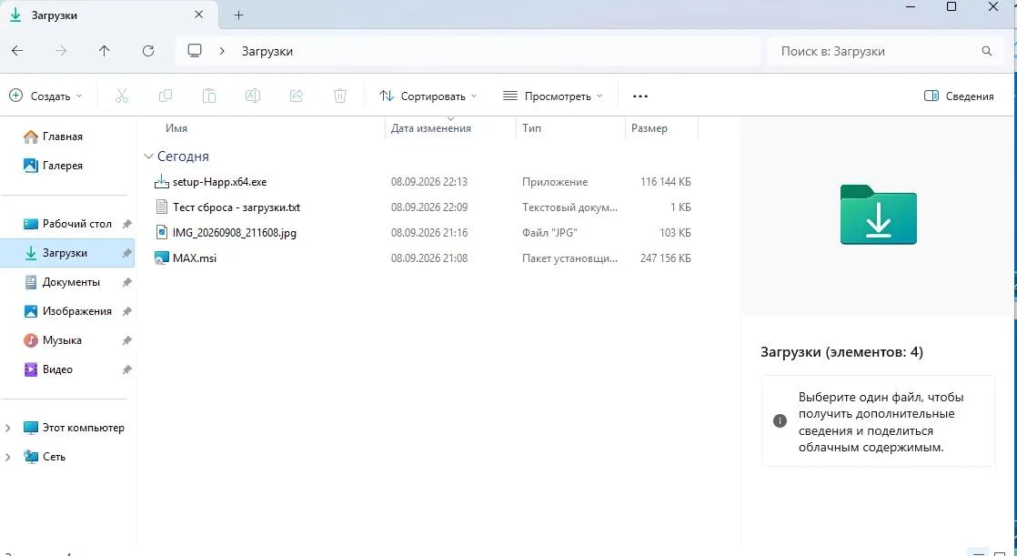The height and width of the screenshot is (556, 1017).
Task: Toggle the Сведения details pane
Action: 959,96
